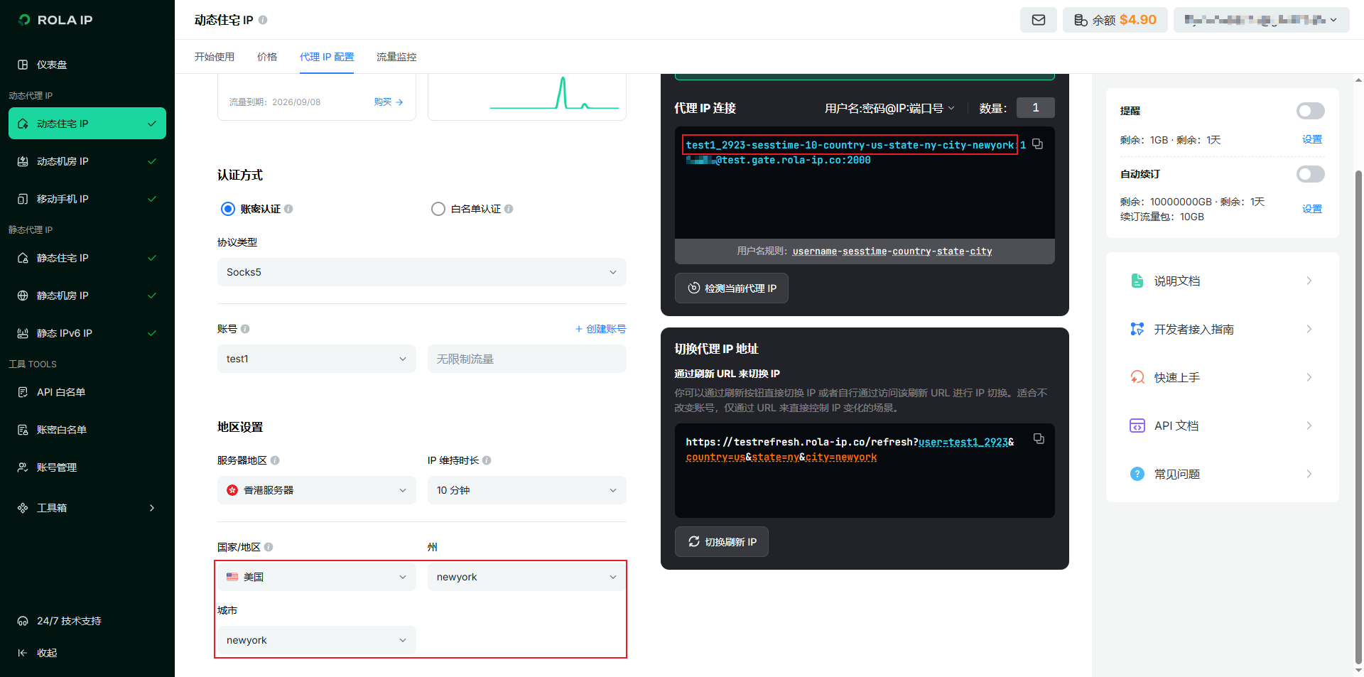1364x677 pixels.
Task: Go to the 价格 tab
Action: click(267, 57)
